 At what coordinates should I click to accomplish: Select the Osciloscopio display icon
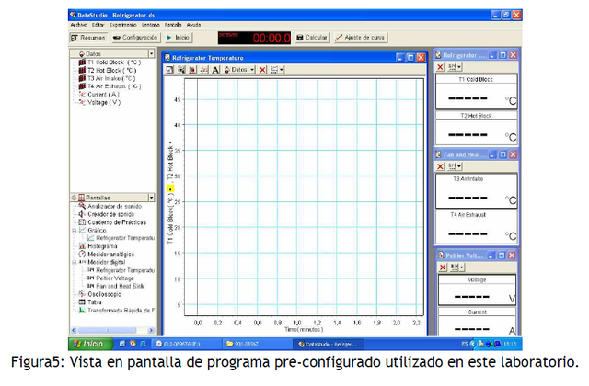101,293
